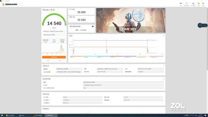Click the info icon in estimated game performance
This screenshot has width=208, height=117.
pos(93,26)
